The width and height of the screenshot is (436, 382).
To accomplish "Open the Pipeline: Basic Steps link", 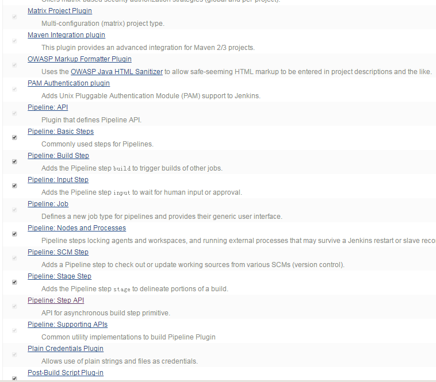I will pyautogui.click(x=60, y=132).
